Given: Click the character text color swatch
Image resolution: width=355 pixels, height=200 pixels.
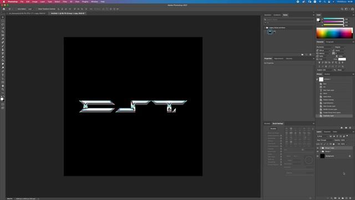Looking at the screenshot, I should click(x=342, y=59).
